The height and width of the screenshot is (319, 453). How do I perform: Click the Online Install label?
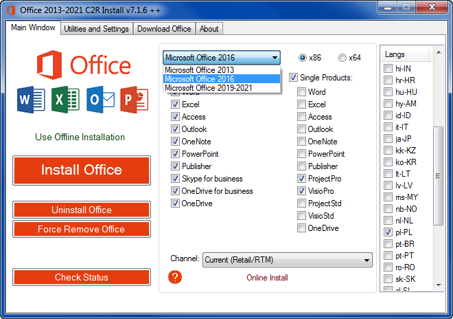pyautogui.click(x=267, y=278)
